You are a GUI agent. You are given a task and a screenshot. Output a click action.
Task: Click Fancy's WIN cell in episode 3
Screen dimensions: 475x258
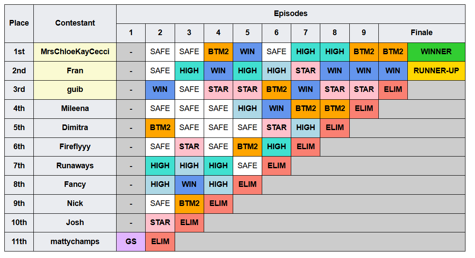click(189, 185)
